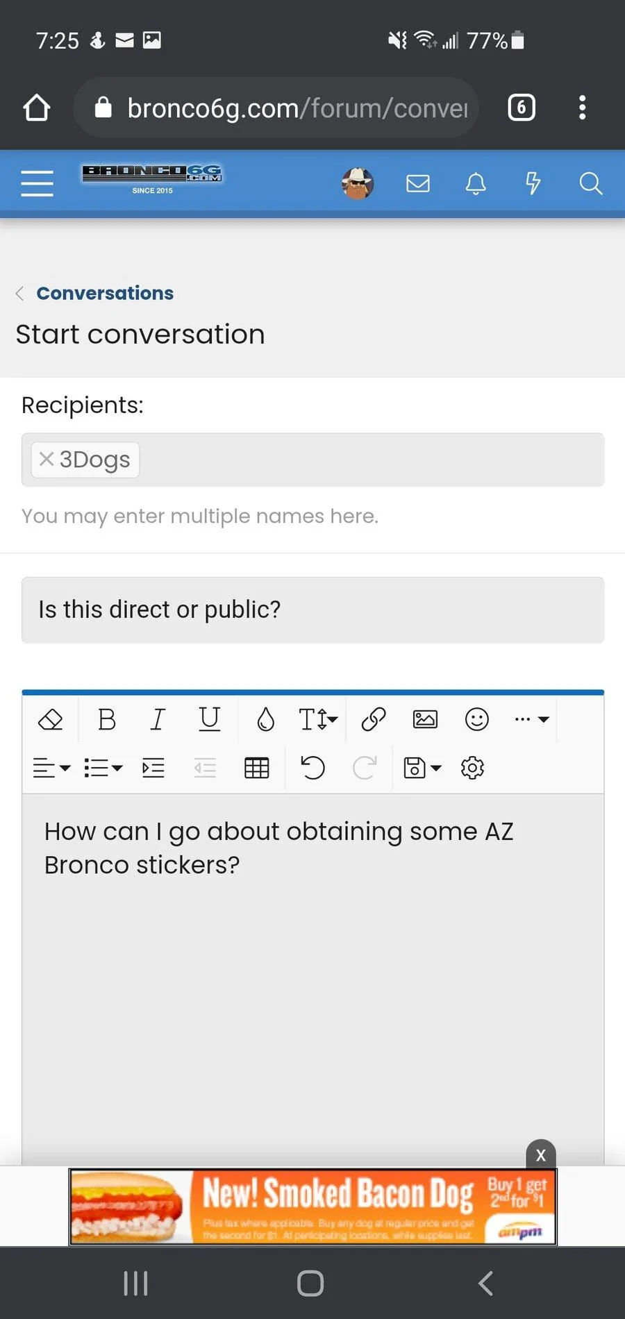
Task: Open the smilies emoji picker
Action: point(476,719)
